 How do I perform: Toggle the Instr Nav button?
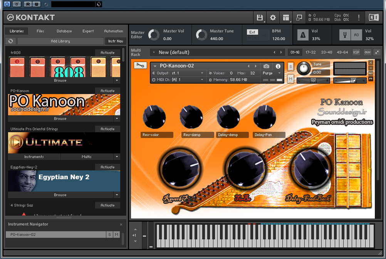[116, 41]
